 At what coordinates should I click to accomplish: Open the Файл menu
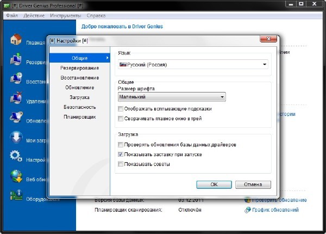coord(12,16)
